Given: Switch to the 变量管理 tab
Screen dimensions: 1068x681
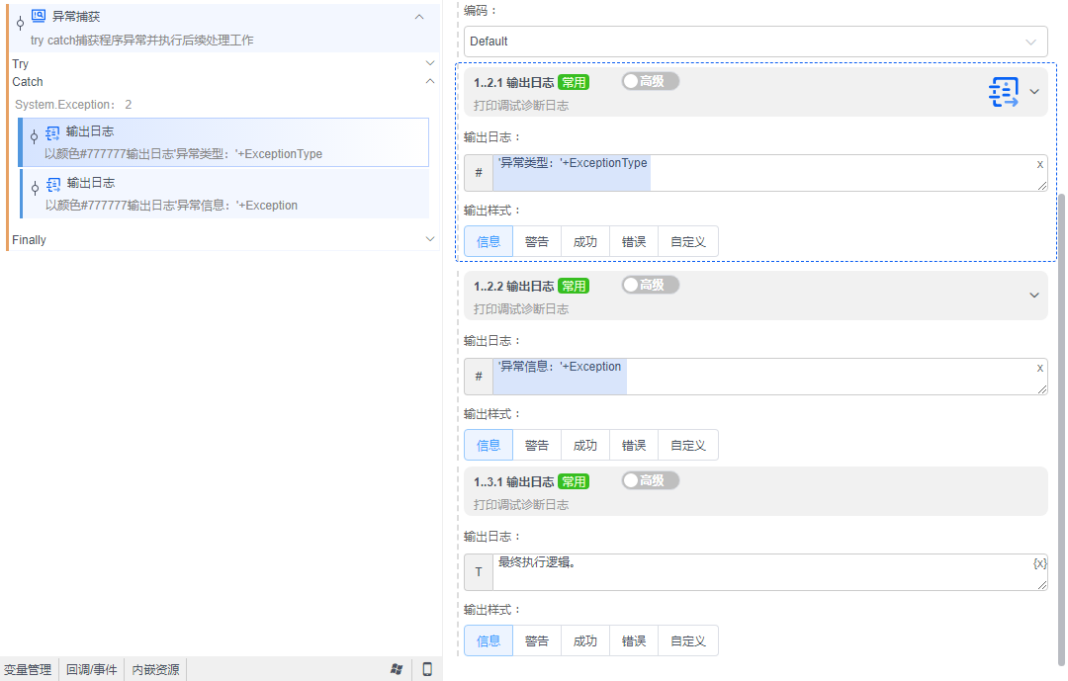Looking at the screenshot, I should coord(30,669).
